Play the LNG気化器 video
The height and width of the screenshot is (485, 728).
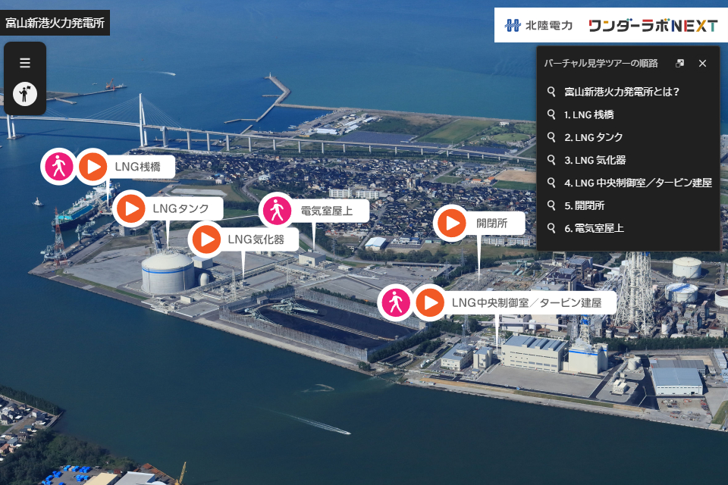pyautogui.click(x=206, y=239)
